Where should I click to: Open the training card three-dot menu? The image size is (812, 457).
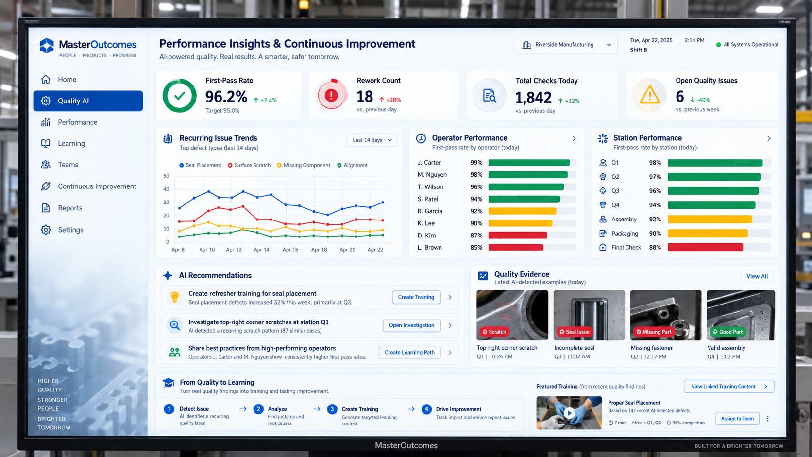(768, 419)
